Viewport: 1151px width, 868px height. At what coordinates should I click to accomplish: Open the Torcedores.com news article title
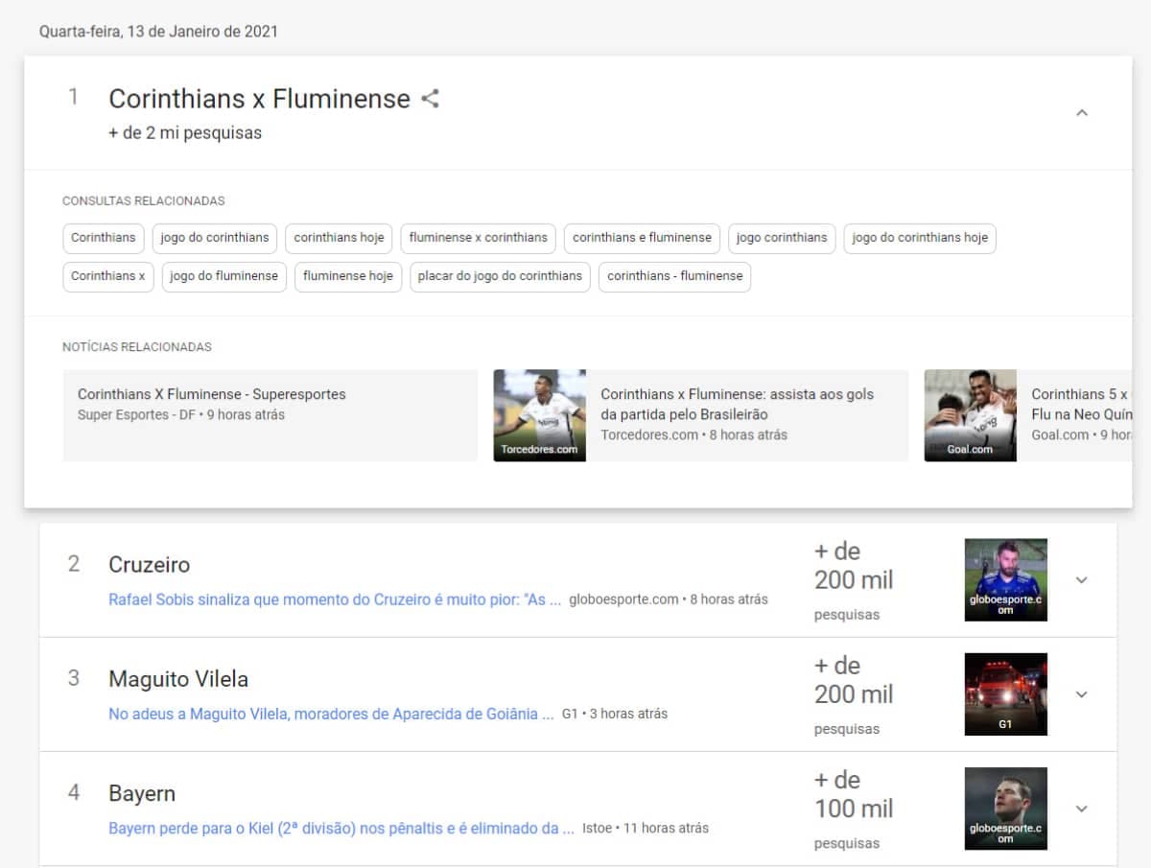(x=738, y=405)
